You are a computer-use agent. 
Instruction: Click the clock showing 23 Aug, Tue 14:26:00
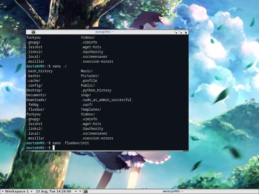click(53, 191)
